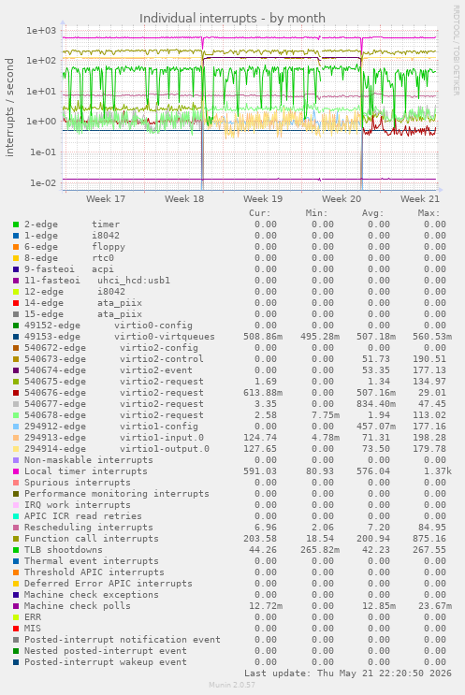Click the 1e+02 y-axis label
Screen dimensions: 465x695
point(42,60)
